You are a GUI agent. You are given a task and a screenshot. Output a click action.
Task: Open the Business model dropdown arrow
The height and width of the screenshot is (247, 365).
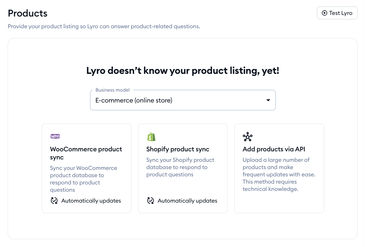268,100
